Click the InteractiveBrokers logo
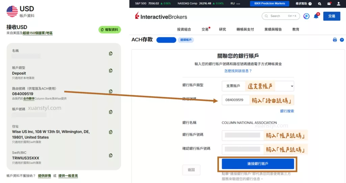346x183 pixels. pyautogui.click(x=161, y=16)
